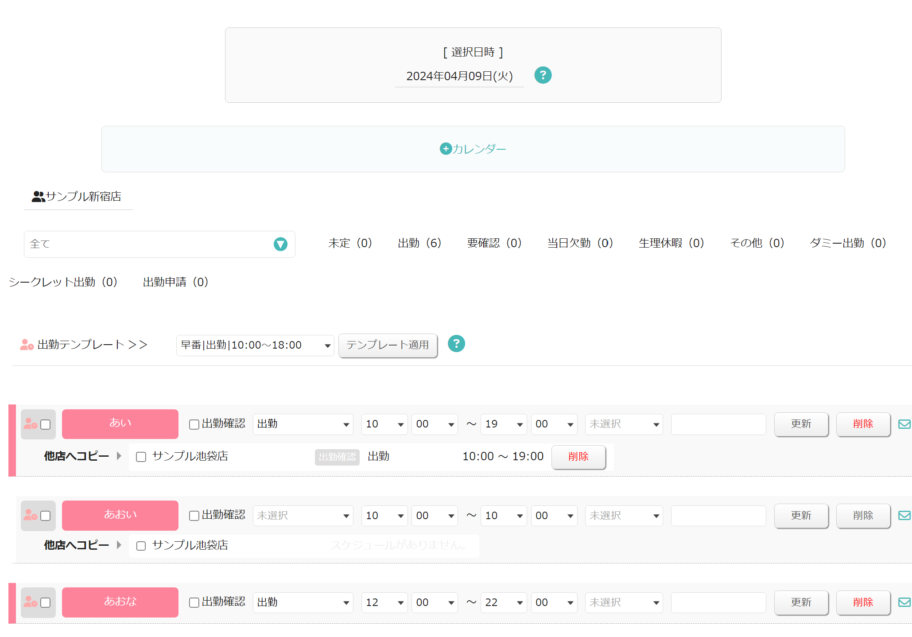Select the 当日欠勤 (0) filter
Image resolution: width=912 pixels, height=637 pixels.
point(580,243)
